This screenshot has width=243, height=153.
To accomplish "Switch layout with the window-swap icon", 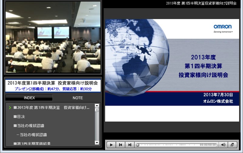I will 232,145.
